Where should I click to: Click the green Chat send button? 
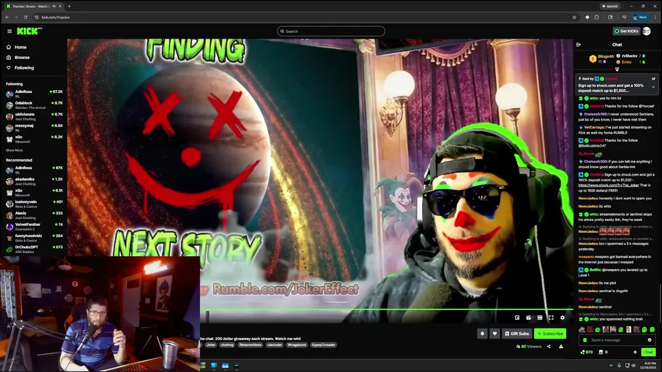(x=649, y=352)
